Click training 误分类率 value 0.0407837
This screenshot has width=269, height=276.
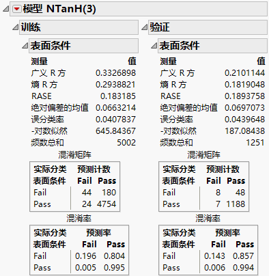(115, 120)
